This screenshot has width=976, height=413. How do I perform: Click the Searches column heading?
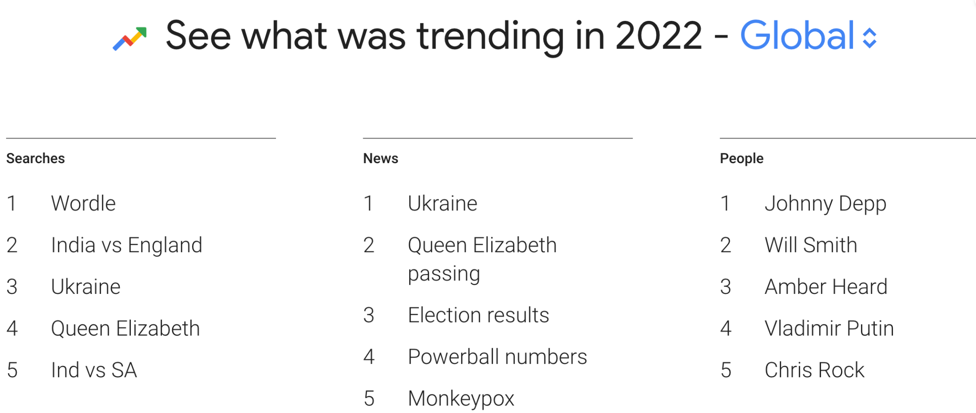coord(36,159)
